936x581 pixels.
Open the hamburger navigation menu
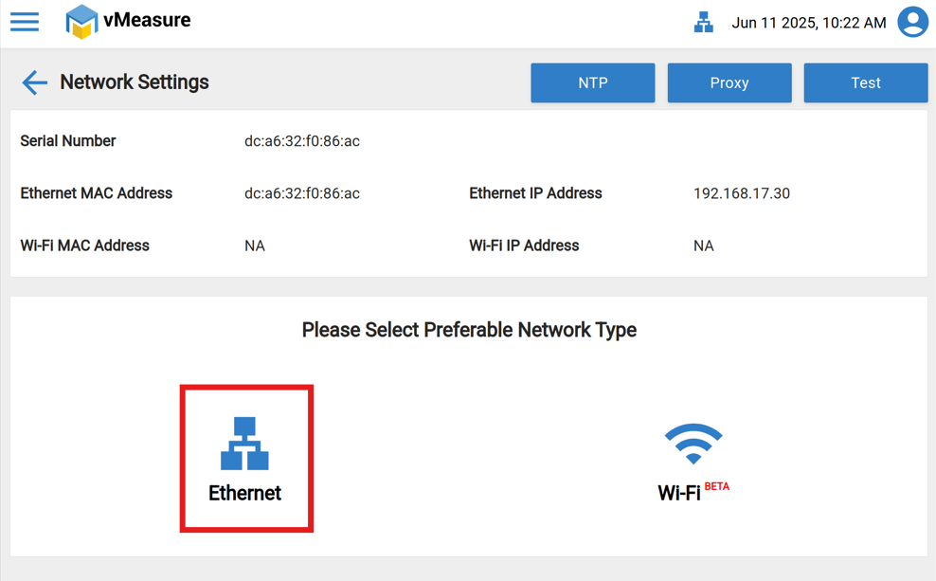[25, 22]
